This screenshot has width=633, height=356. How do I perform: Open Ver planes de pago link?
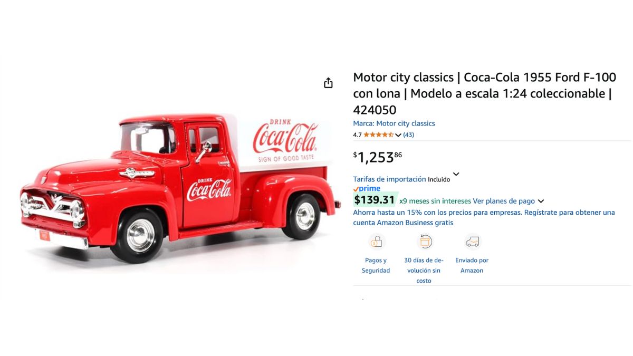pyautogui.click(x=504, y=201)
